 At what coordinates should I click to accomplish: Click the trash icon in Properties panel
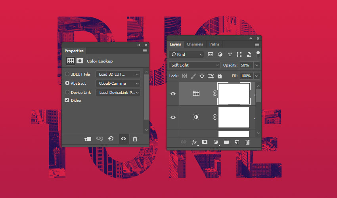135,139
